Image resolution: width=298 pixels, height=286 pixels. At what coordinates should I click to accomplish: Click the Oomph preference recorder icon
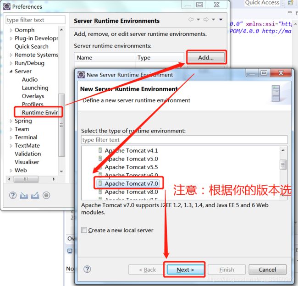pyautogui.click(x=46, y=195)
